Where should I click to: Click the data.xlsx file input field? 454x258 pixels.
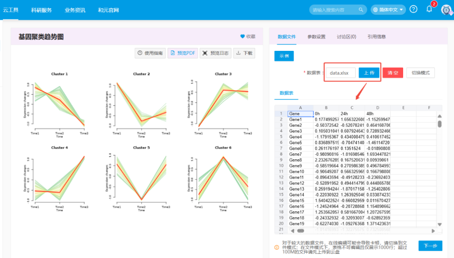(x=341, y=73)
